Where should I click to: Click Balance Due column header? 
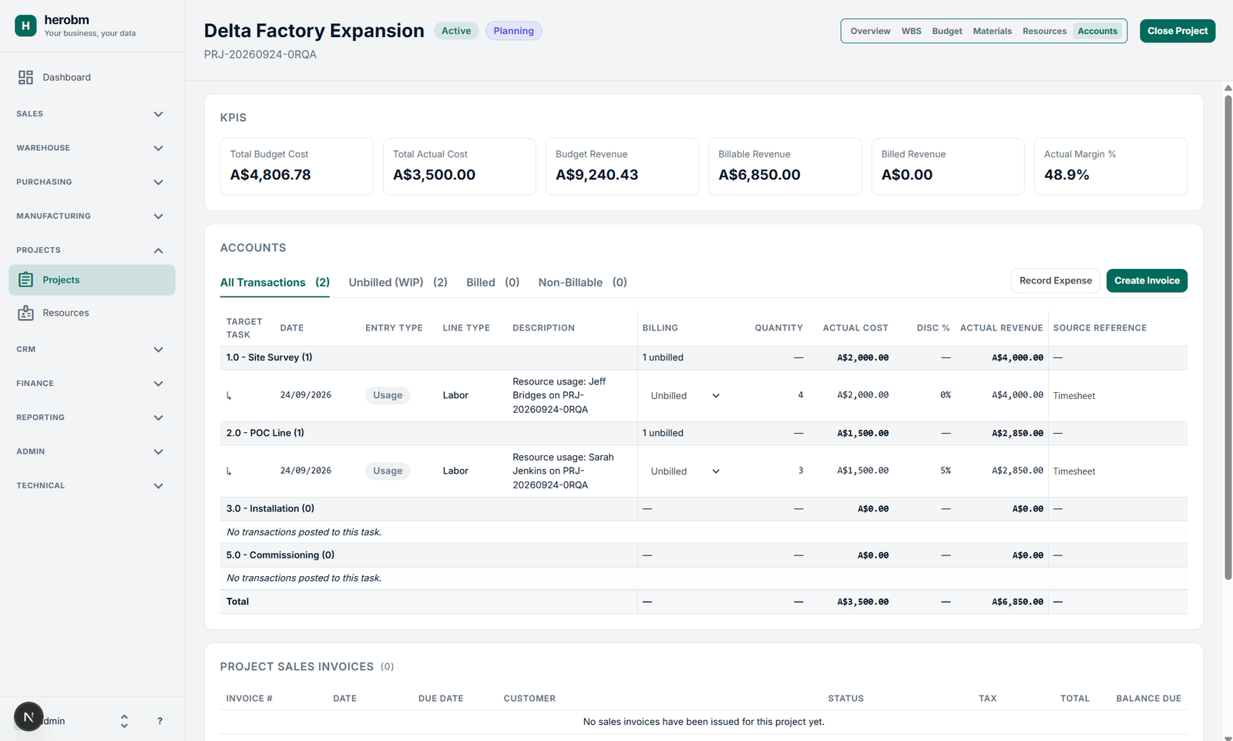pyautogui.click(x=1148, y=699)
